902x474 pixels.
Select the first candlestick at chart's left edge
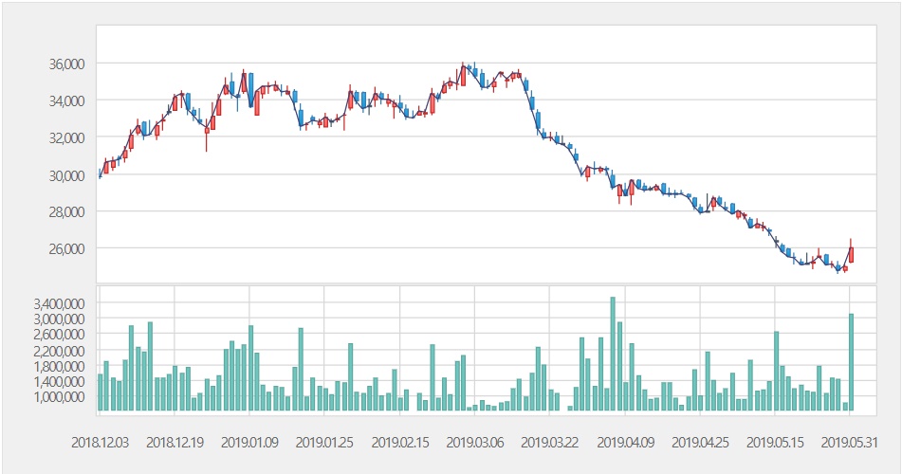coord(100,174)
